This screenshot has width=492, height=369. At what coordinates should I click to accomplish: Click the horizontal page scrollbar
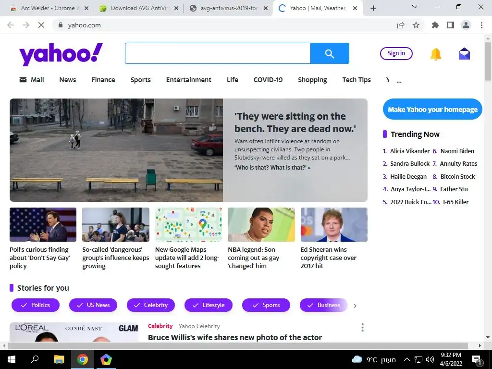pyautogui.click(x=238, y=345)
